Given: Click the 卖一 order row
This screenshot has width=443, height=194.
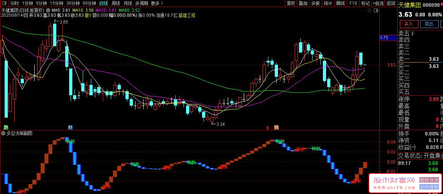Looking at the screenshot, I should pos(420,59).
